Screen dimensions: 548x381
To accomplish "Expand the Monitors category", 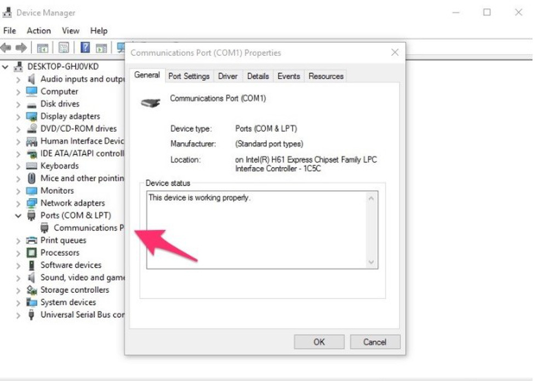I will coord(19,191).
